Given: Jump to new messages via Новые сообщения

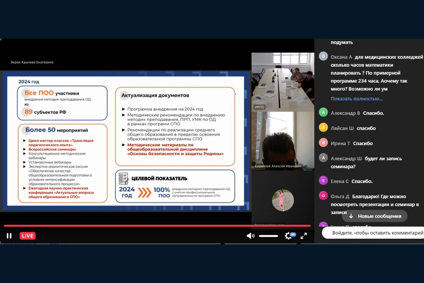Looking at the screenshot, I should [x=374, y=216].
